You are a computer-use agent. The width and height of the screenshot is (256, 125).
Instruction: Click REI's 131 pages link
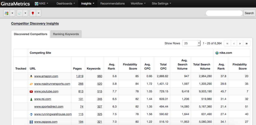click(81, 99)
